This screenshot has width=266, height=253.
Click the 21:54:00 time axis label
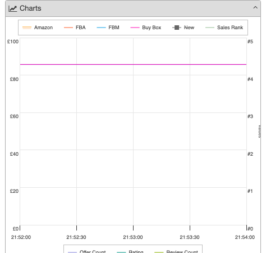click(x=245, y=237)
